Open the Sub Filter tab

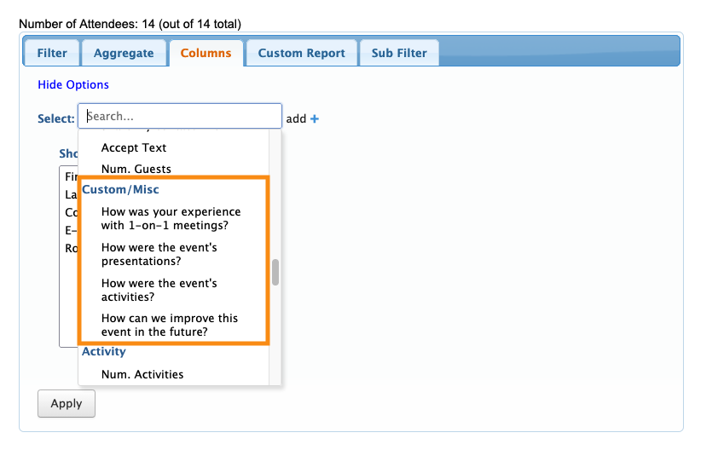(399, 53)
